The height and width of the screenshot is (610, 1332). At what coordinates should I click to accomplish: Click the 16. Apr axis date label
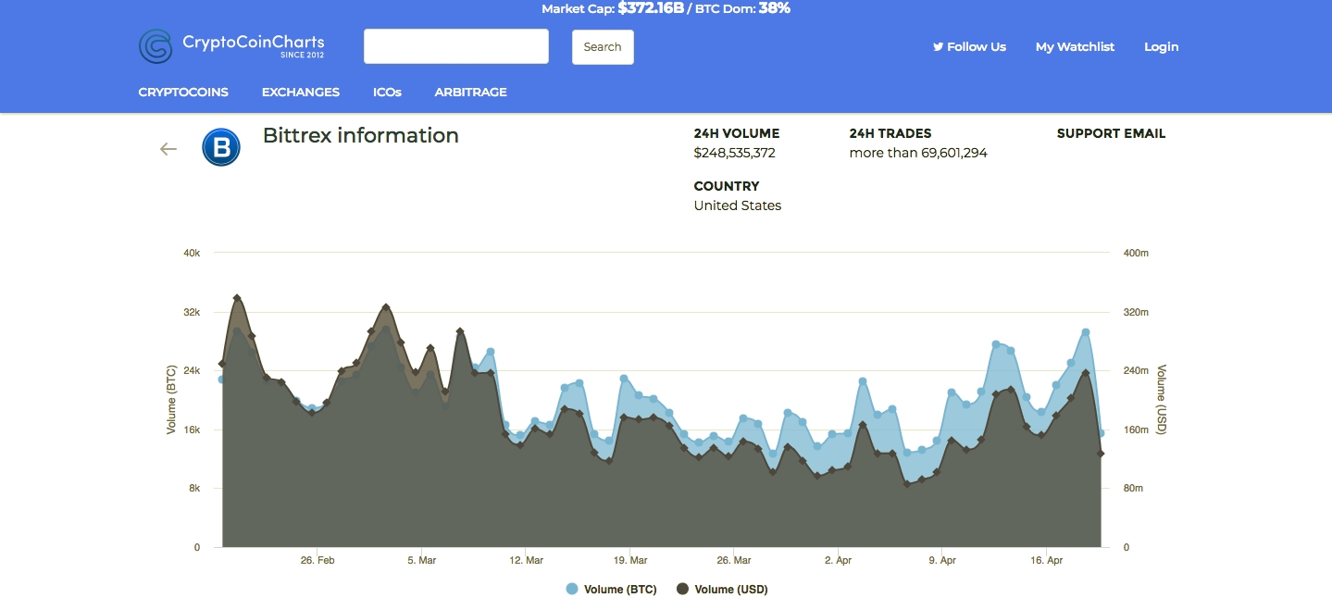click(1046, 560)
